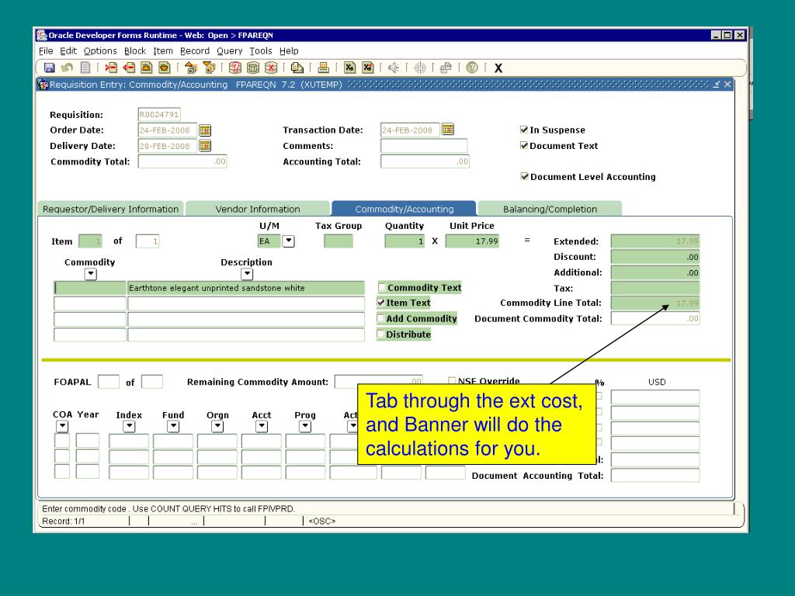Click the Save toolbar icon

click(x=49, y=68)
